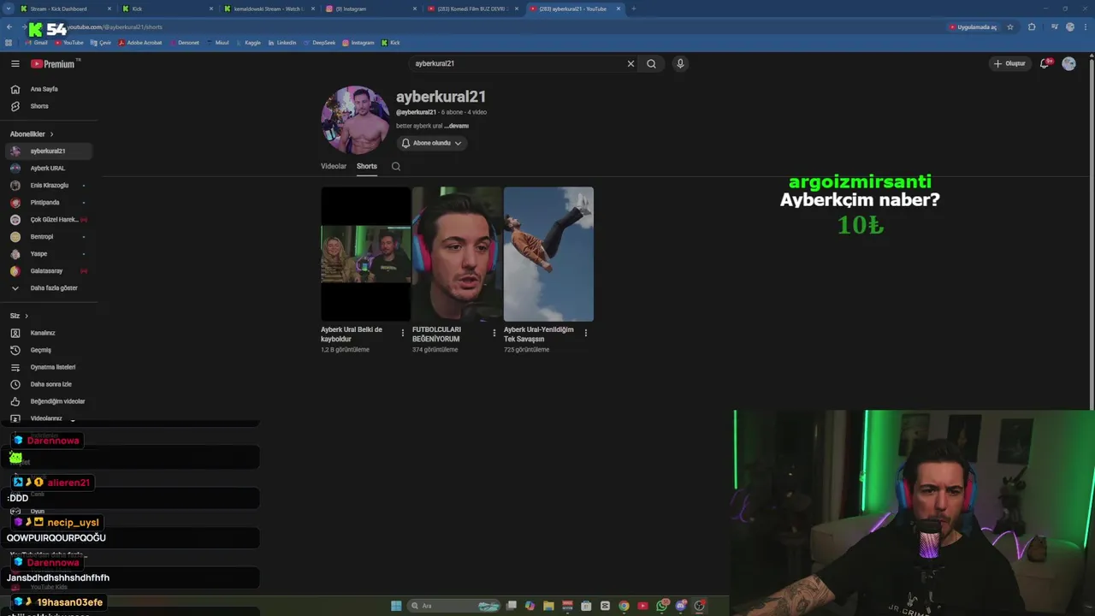Go back with the browser back arrow
This screenshot has height=616, width=1095.
coord(9,27)
